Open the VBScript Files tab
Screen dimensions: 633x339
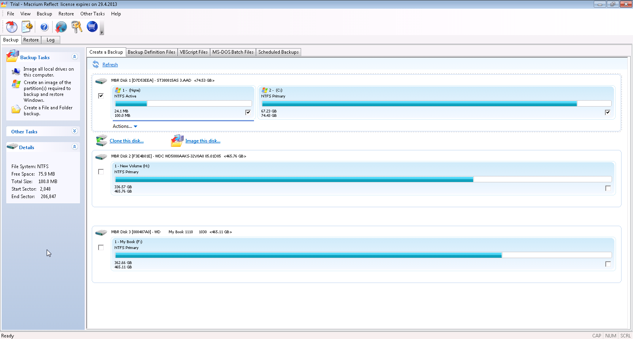(x=194, y=52)
